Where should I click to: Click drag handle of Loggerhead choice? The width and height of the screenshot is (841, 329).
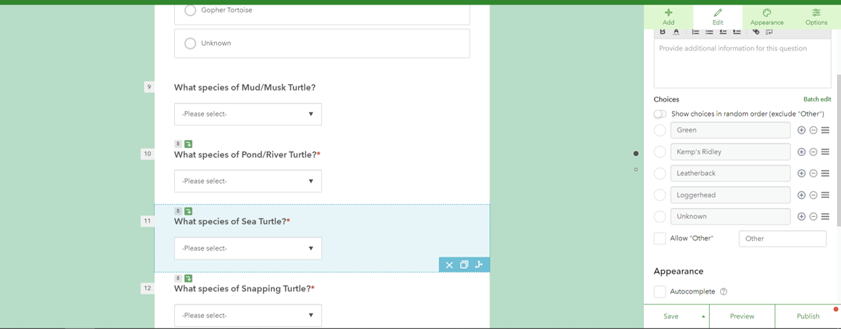tap(825, 195)
